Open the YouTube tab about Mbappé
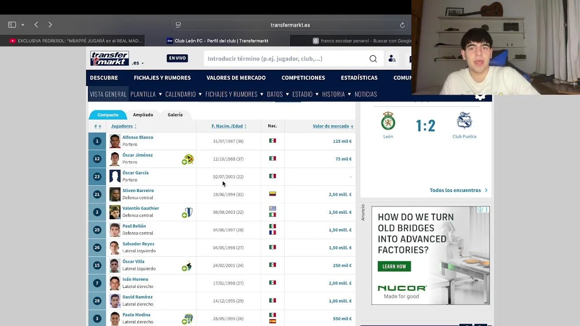The width and height of the screenshot is (580, 326). (x=76, y=41)
